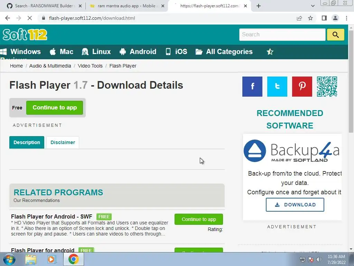This screenshot has height=266, width=354.
Task: Close the flash-player.soft112.com tab
Action: pyautogui.click(x=245, y=6)
